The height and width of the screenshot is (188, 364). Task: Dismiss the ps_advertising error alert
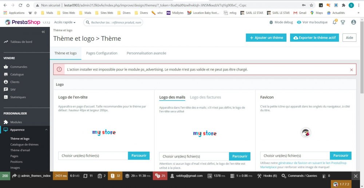[352, 69]
